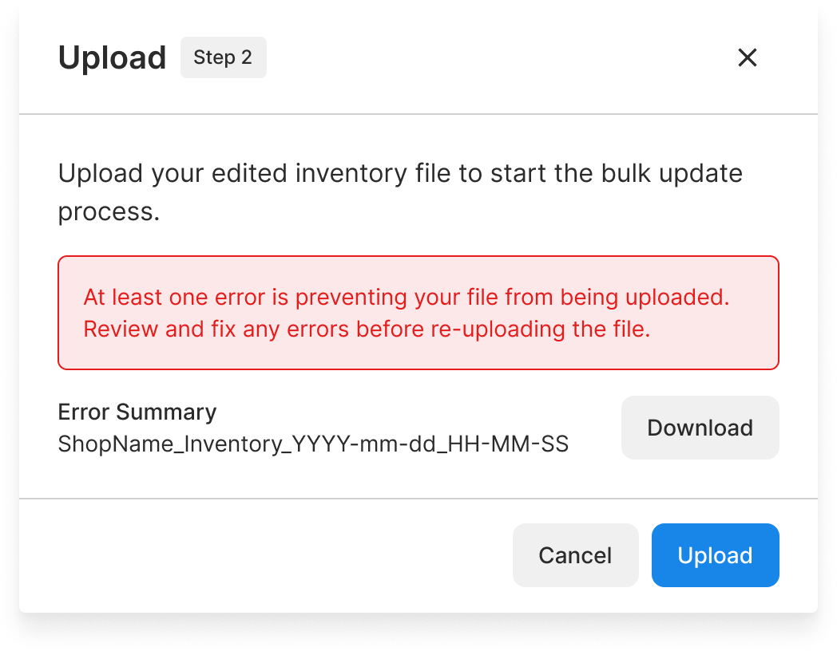The width and height of the screenshot is (837, 651).
Task: Click Cancel to dismiss the dialog
Action: coord(575,555)
